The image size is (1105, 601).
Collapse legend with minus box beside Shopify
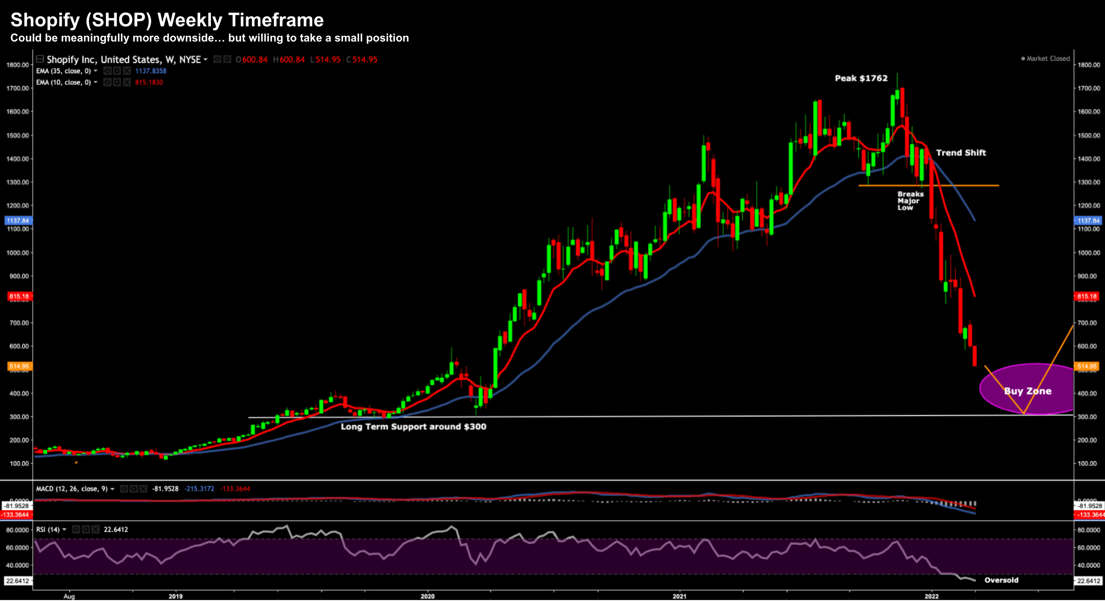pyautogui.click(x=40, y=59)
